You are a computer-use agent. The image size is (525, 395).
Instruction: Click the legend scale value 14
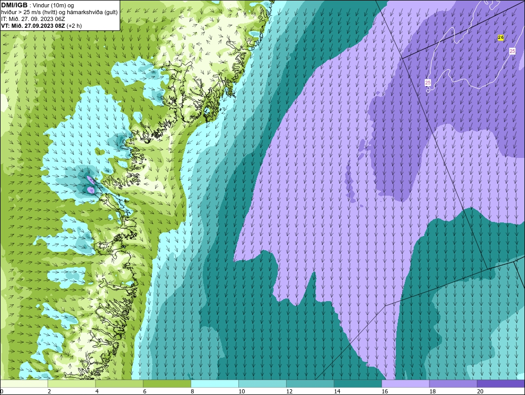click(337, 391)
